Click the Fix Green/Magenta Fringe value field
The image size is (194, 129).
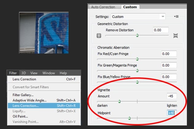tap(169, 65)
